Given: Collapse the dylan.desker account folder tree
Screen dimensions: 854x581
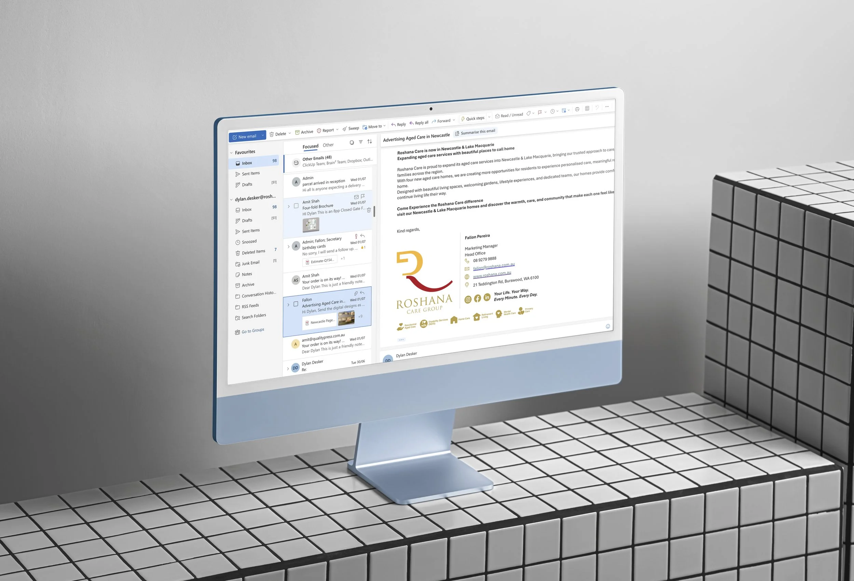Looking at the screenshot, I should 231,199.
